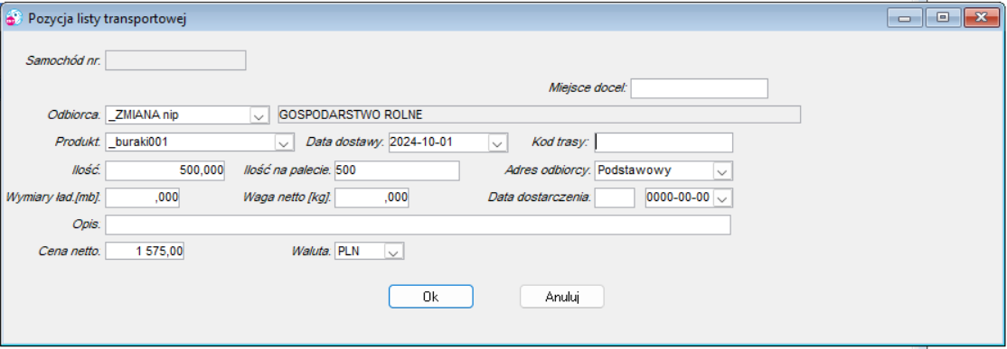Confirm with the Ok button
This screenshot has height=349, width=1007.
(431, 297)
